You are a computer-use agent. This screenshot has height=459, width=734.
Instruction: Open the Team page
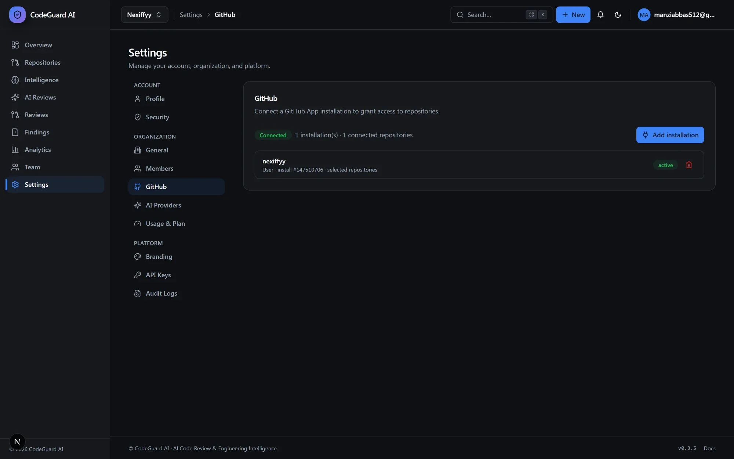click(55, 167)
